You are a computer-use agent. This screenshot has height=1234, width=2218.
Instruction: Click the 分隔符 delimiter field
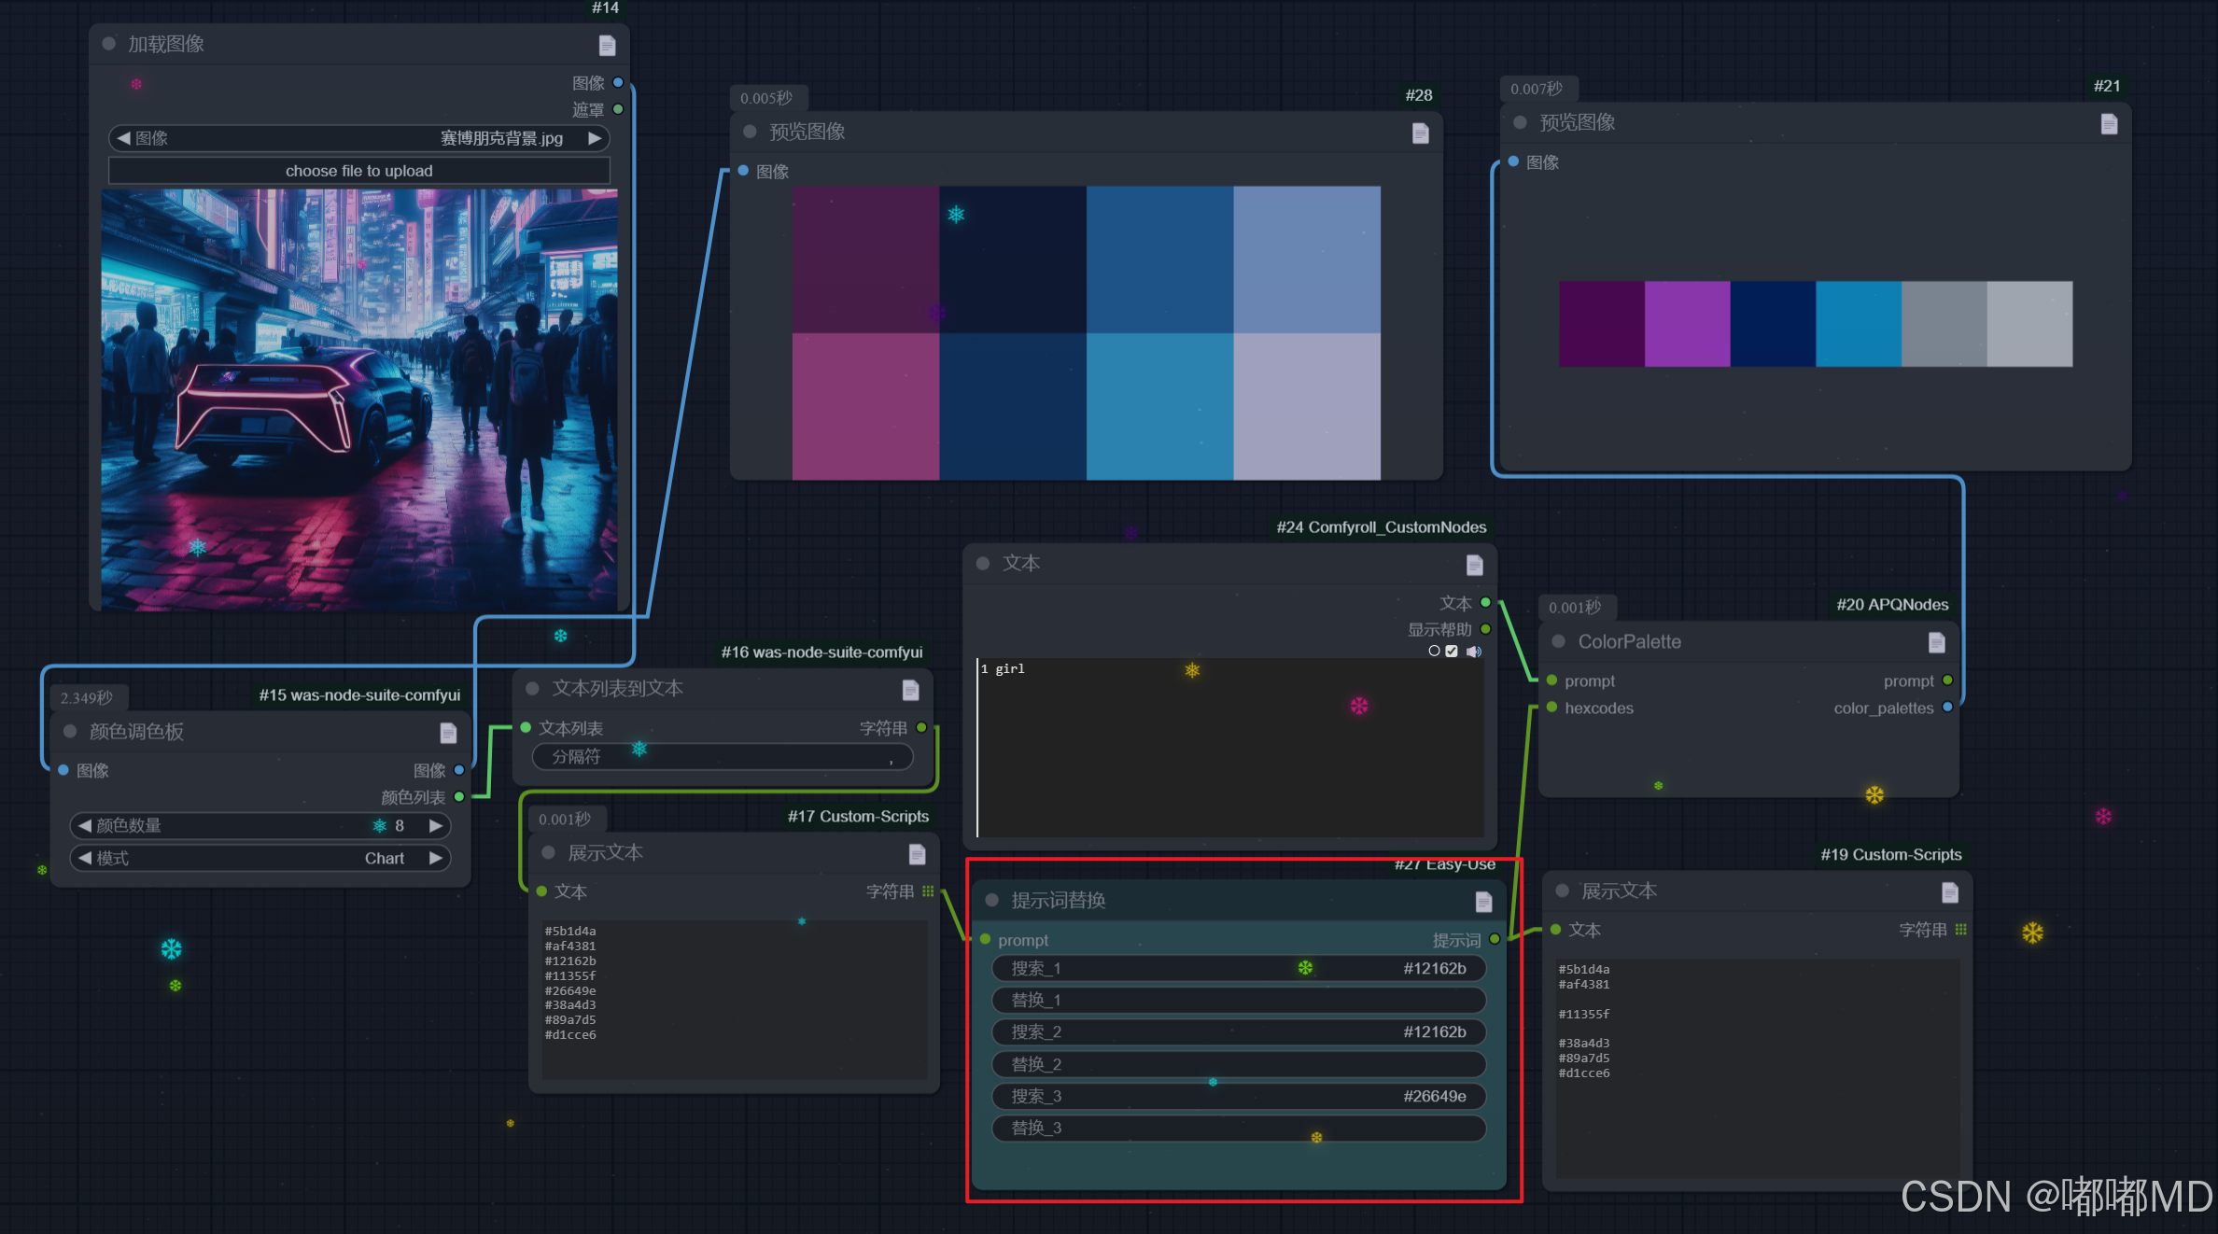click(x=722, y=757)
